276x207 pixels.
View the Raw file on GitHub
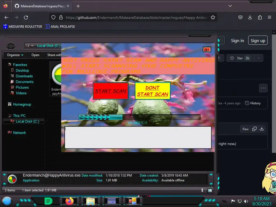245,129
